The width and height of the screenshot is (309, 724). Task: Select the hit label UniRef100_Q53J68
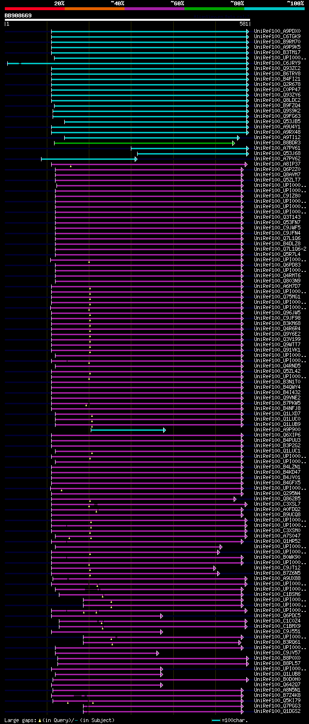[x=277, y=154]
